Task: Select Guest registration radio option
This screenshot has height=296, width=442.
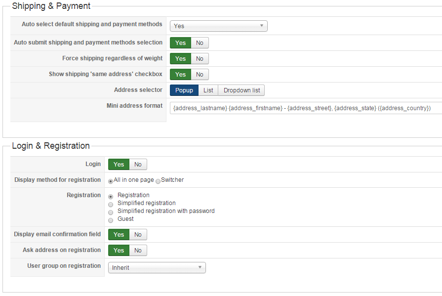Action: click(111, 220)
